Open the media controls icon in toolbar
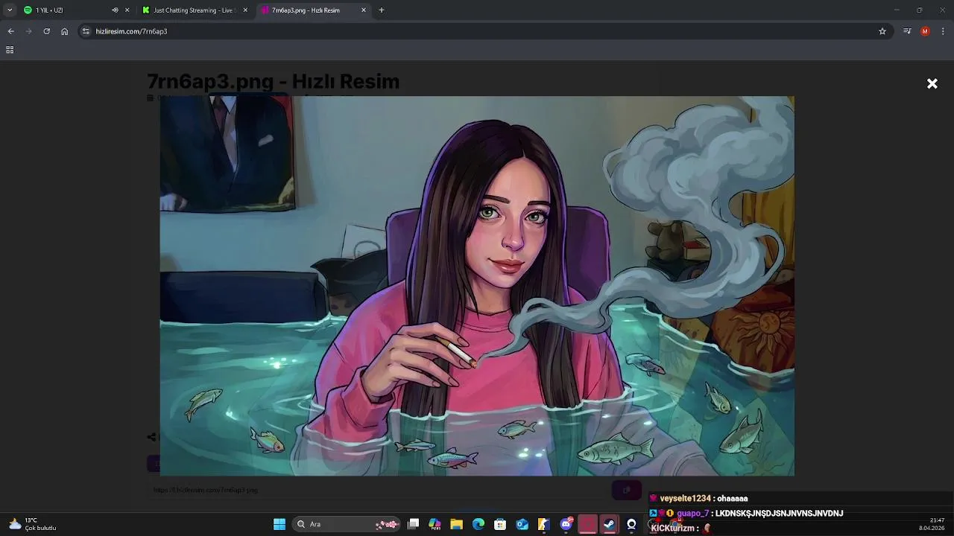The width and height of the screenshot is (954, 536). coord(907,31)
